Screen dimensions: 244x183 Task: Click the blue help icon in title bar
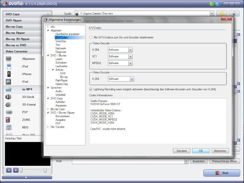(217, 4)
